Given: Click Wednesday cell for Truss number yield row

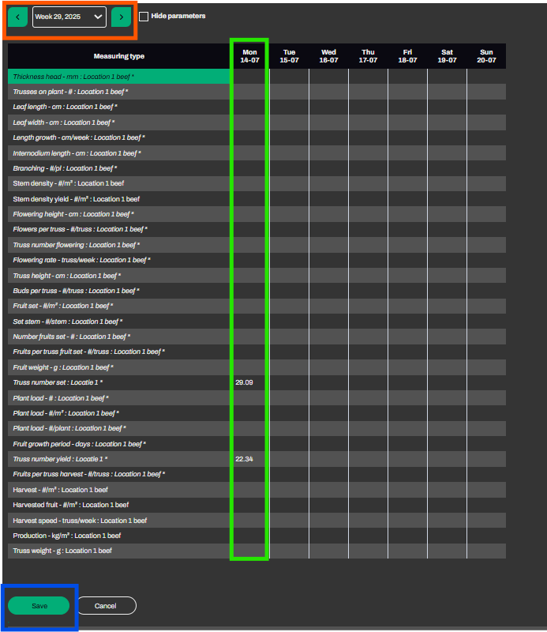Looking at the screenshot, I should point(328,459).
